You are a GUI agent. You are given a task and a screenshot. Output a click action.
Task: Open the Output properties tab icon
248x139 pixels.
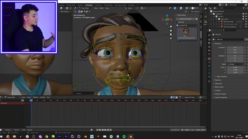coord(209,43)
